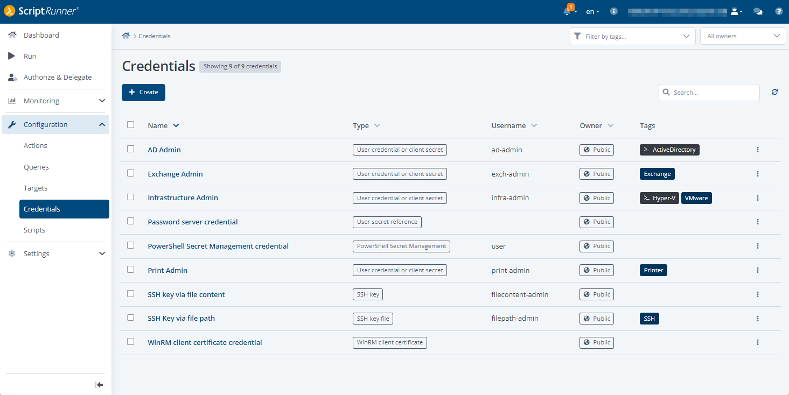Open the Filter by tags dropdown
The width and height of the screenshot is (789, 395).
point(632,36)
